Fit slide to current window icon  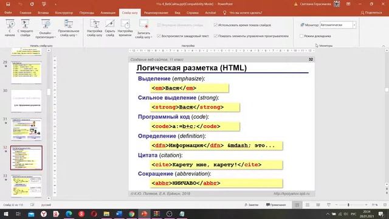tap(385, 205)
